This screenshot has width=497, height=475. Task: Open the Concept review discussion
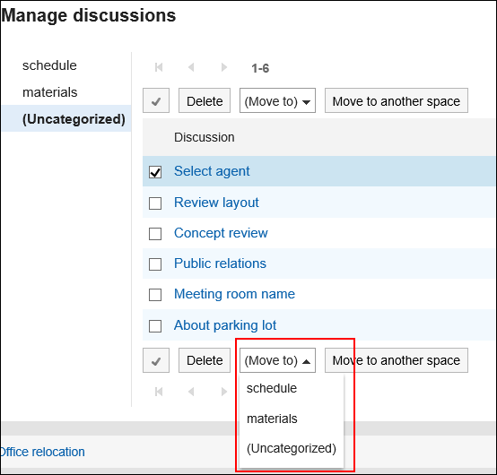(221, 233)
